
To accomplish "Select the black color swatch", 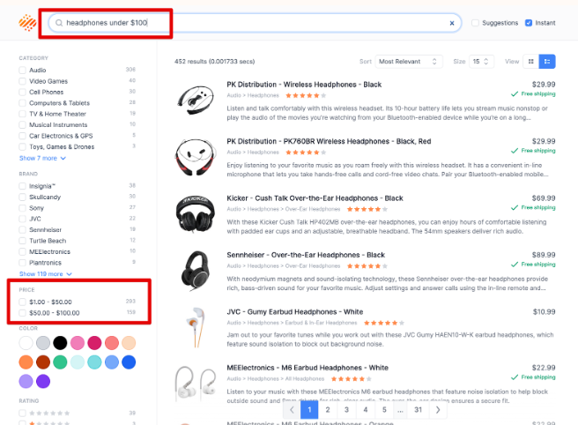I will pos(60,343).
